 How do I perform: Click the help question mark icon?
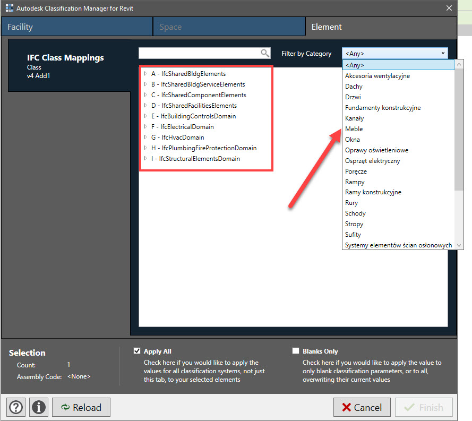point(16,407)
